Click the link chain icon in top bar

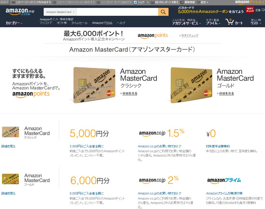(x=13, y=2)
